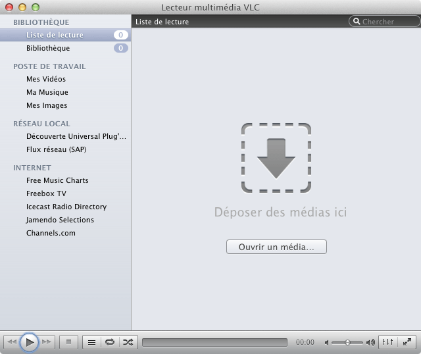Toggle the repeat loop icon

point(110,342)
